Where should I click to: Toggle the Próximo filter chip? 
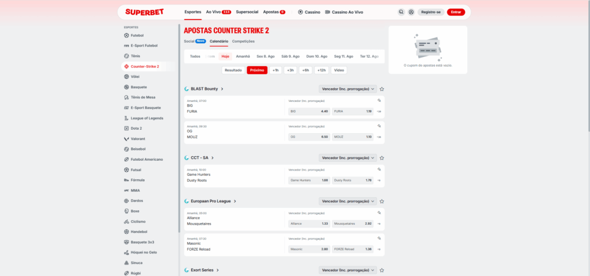pos(257,70)
